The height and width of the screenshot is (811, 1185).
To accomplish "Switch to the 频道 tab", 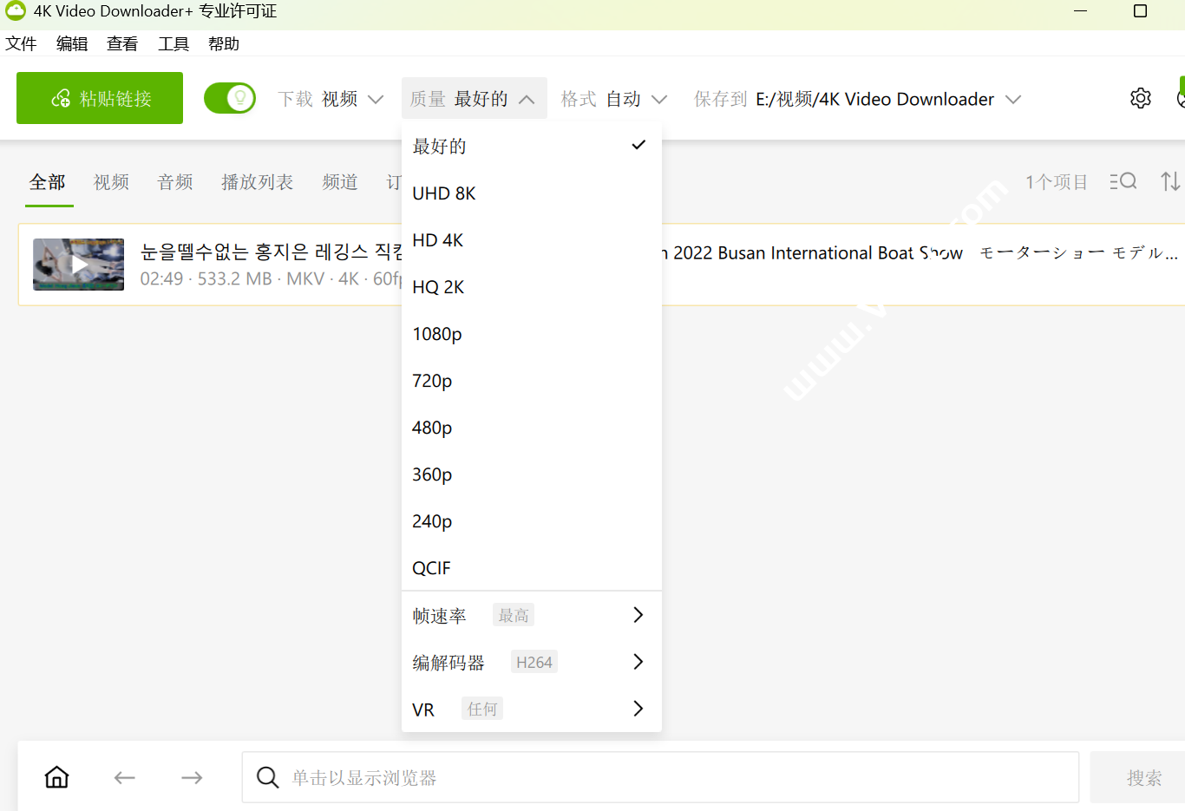I will (x=340, y=182).
